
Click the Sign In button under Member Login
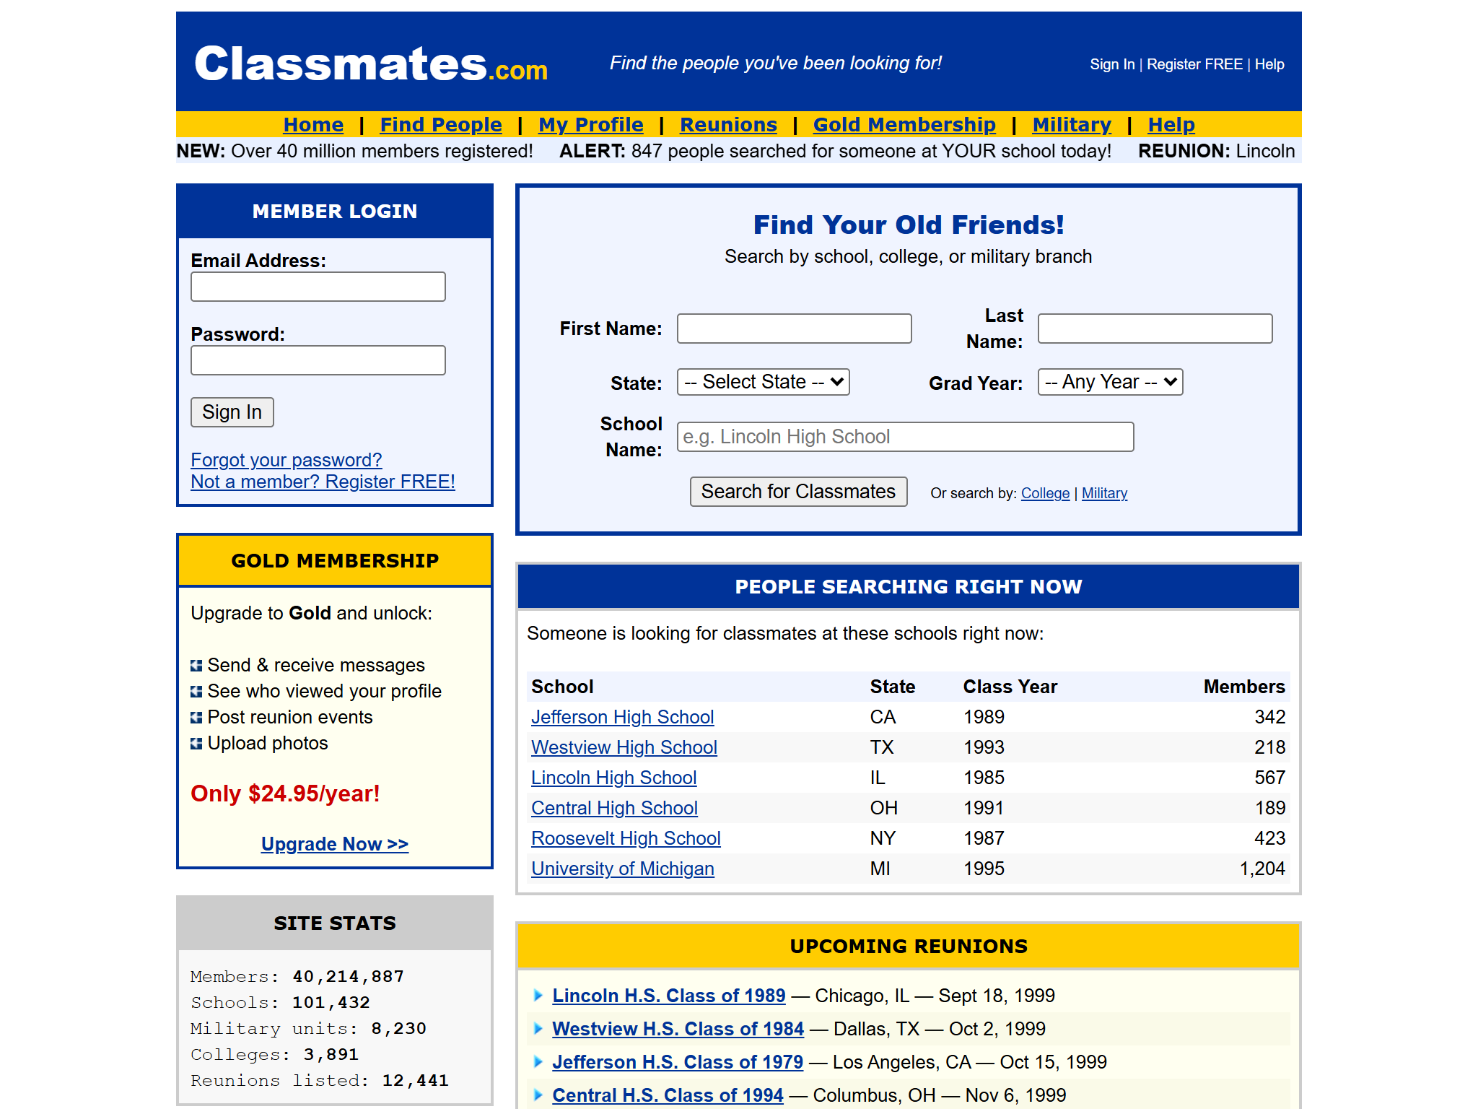(x=232, y=412)
